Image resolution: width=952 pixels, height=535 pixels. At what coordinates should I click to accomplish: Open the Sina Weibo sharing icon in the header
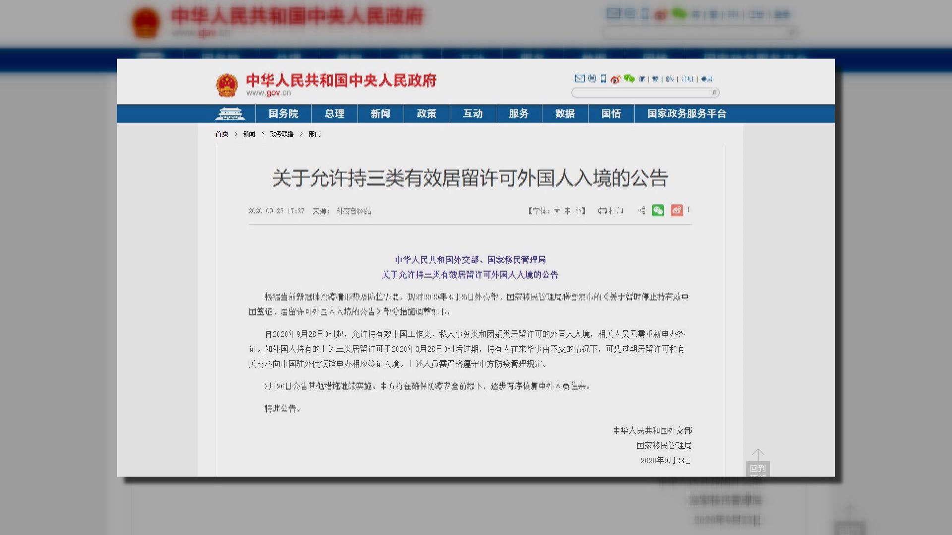616,79
